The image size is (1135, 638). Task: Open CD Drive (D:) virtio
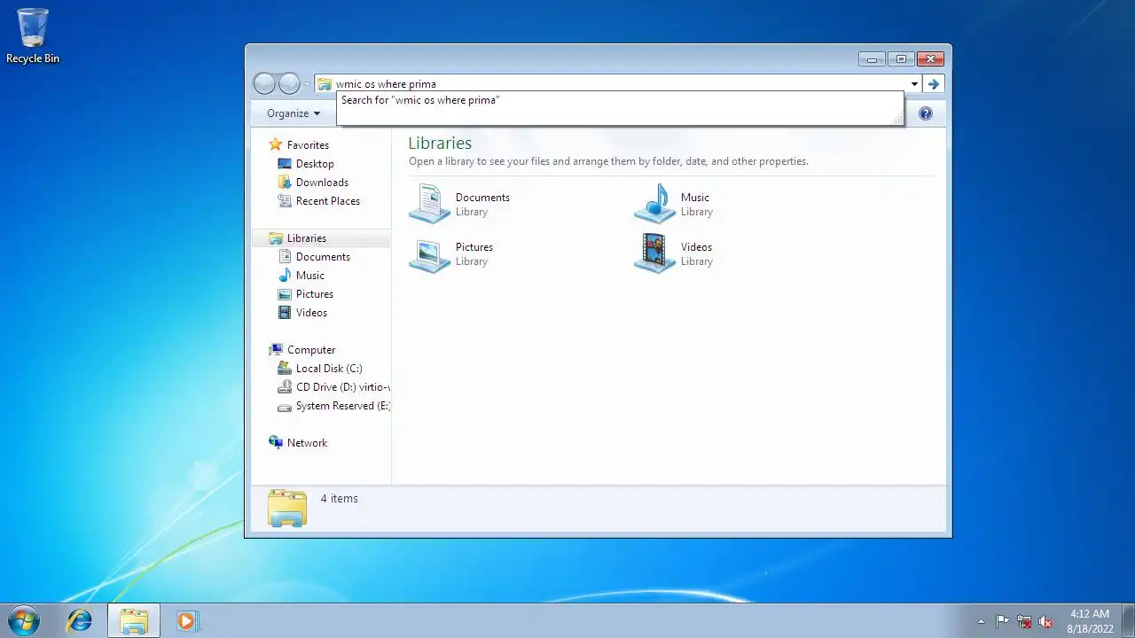(x=342, y=387)
